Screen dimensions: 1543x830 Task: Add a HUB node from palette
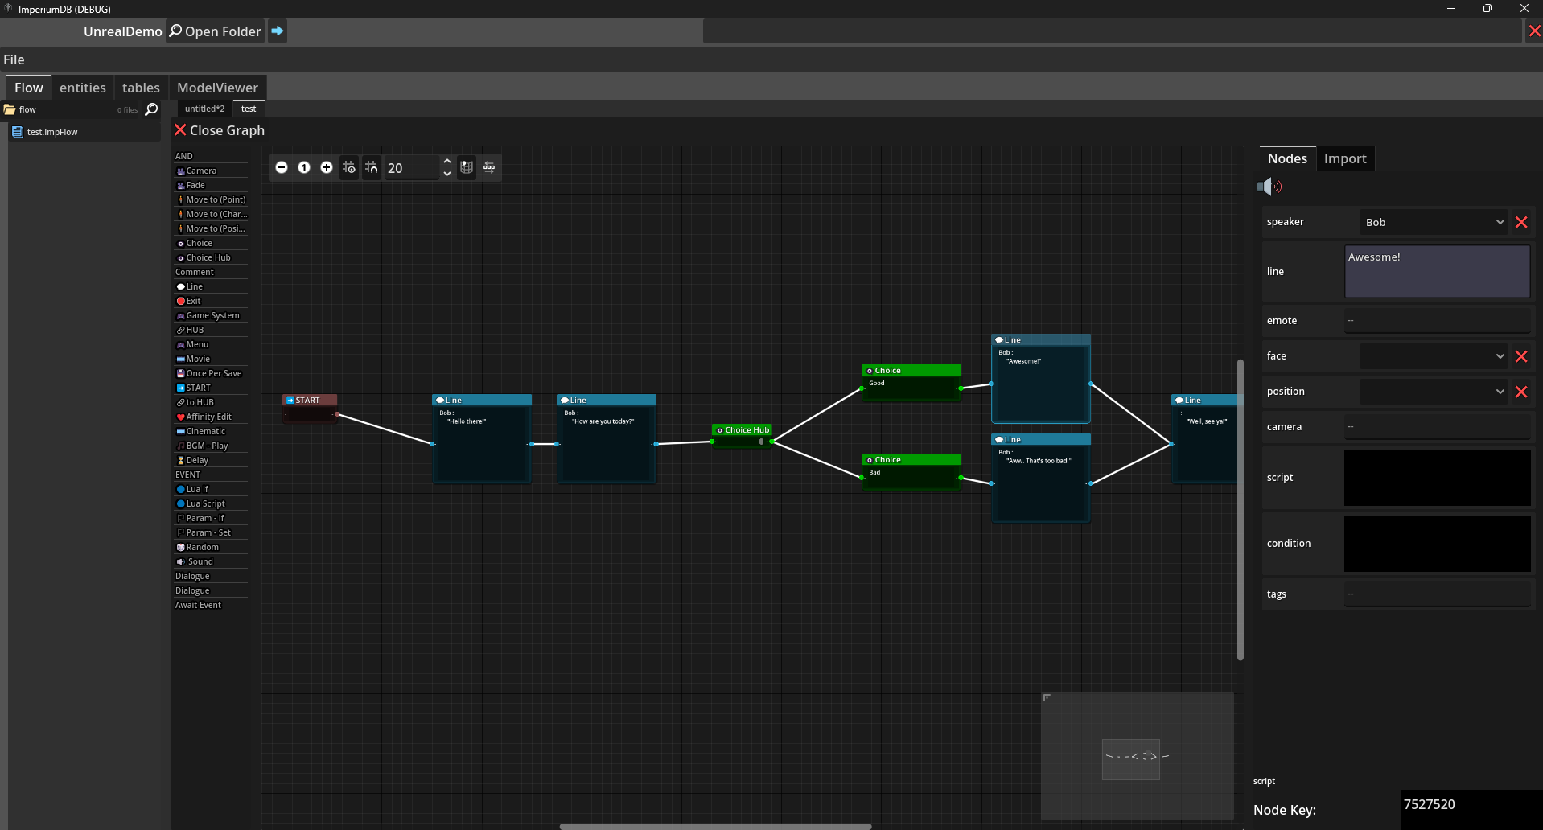211,330
